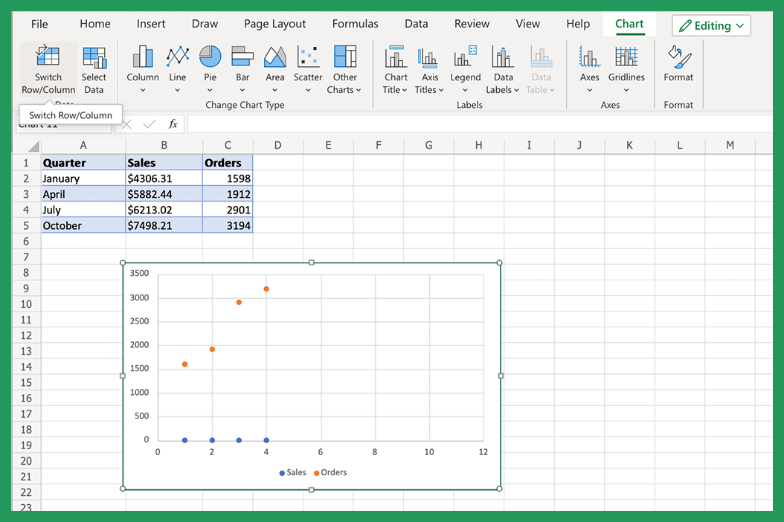This screenshot has width=784, height=522.
Task: Click the Area chart type icon
Action: tap(274, 56)
